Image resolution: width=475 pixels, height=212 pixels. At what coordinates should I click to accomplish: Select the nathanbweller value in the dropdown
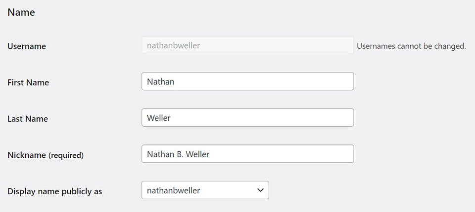click(174, 190)
